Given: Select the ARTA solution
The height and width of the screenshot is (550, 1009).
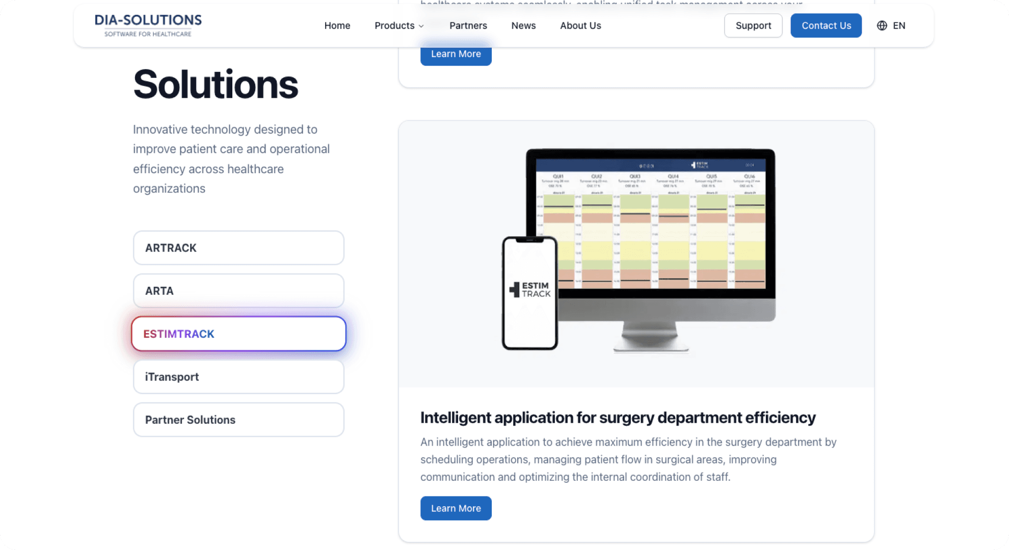Looking at the screenshot, I should 238,291.
